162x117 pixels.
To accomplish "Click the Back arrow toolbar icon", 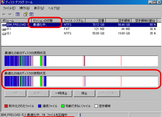I will pos(4,14).
